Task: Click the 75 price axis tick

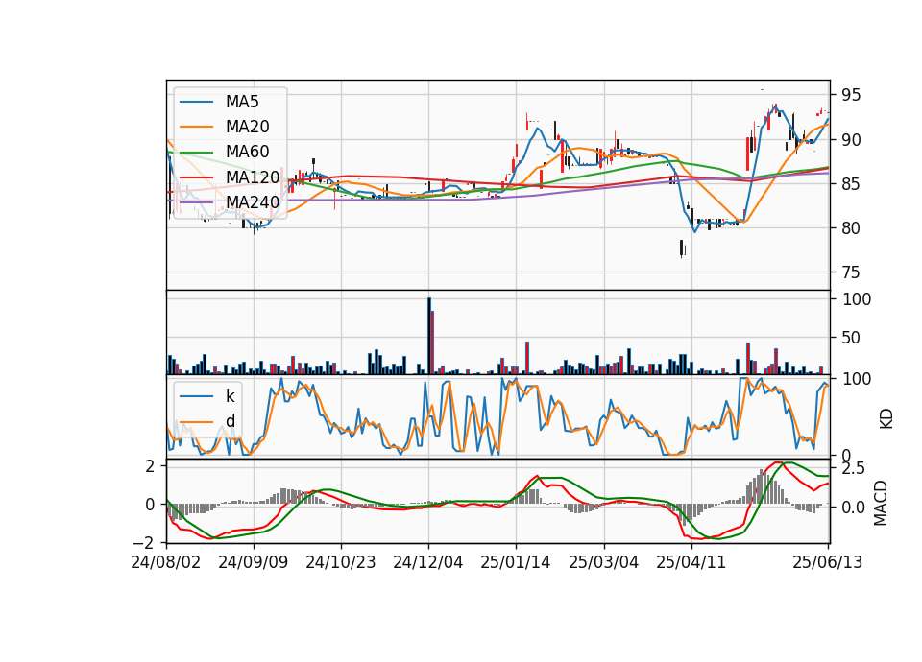Action: pyautogui.click(x=851, y=272)
